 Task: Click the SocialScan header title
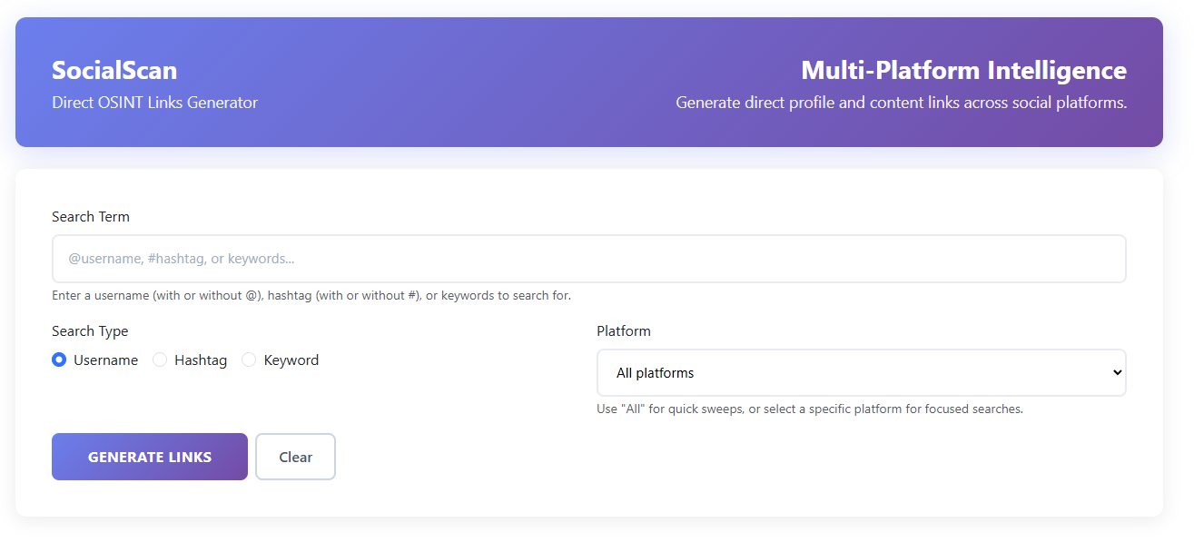pos(114,70)
